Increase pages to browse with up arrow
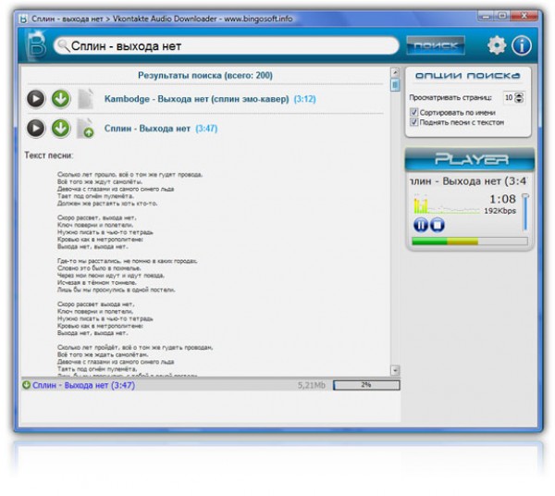Image resolution: width=555 pixels, height=496 pixels. click(x=519, y=95)
